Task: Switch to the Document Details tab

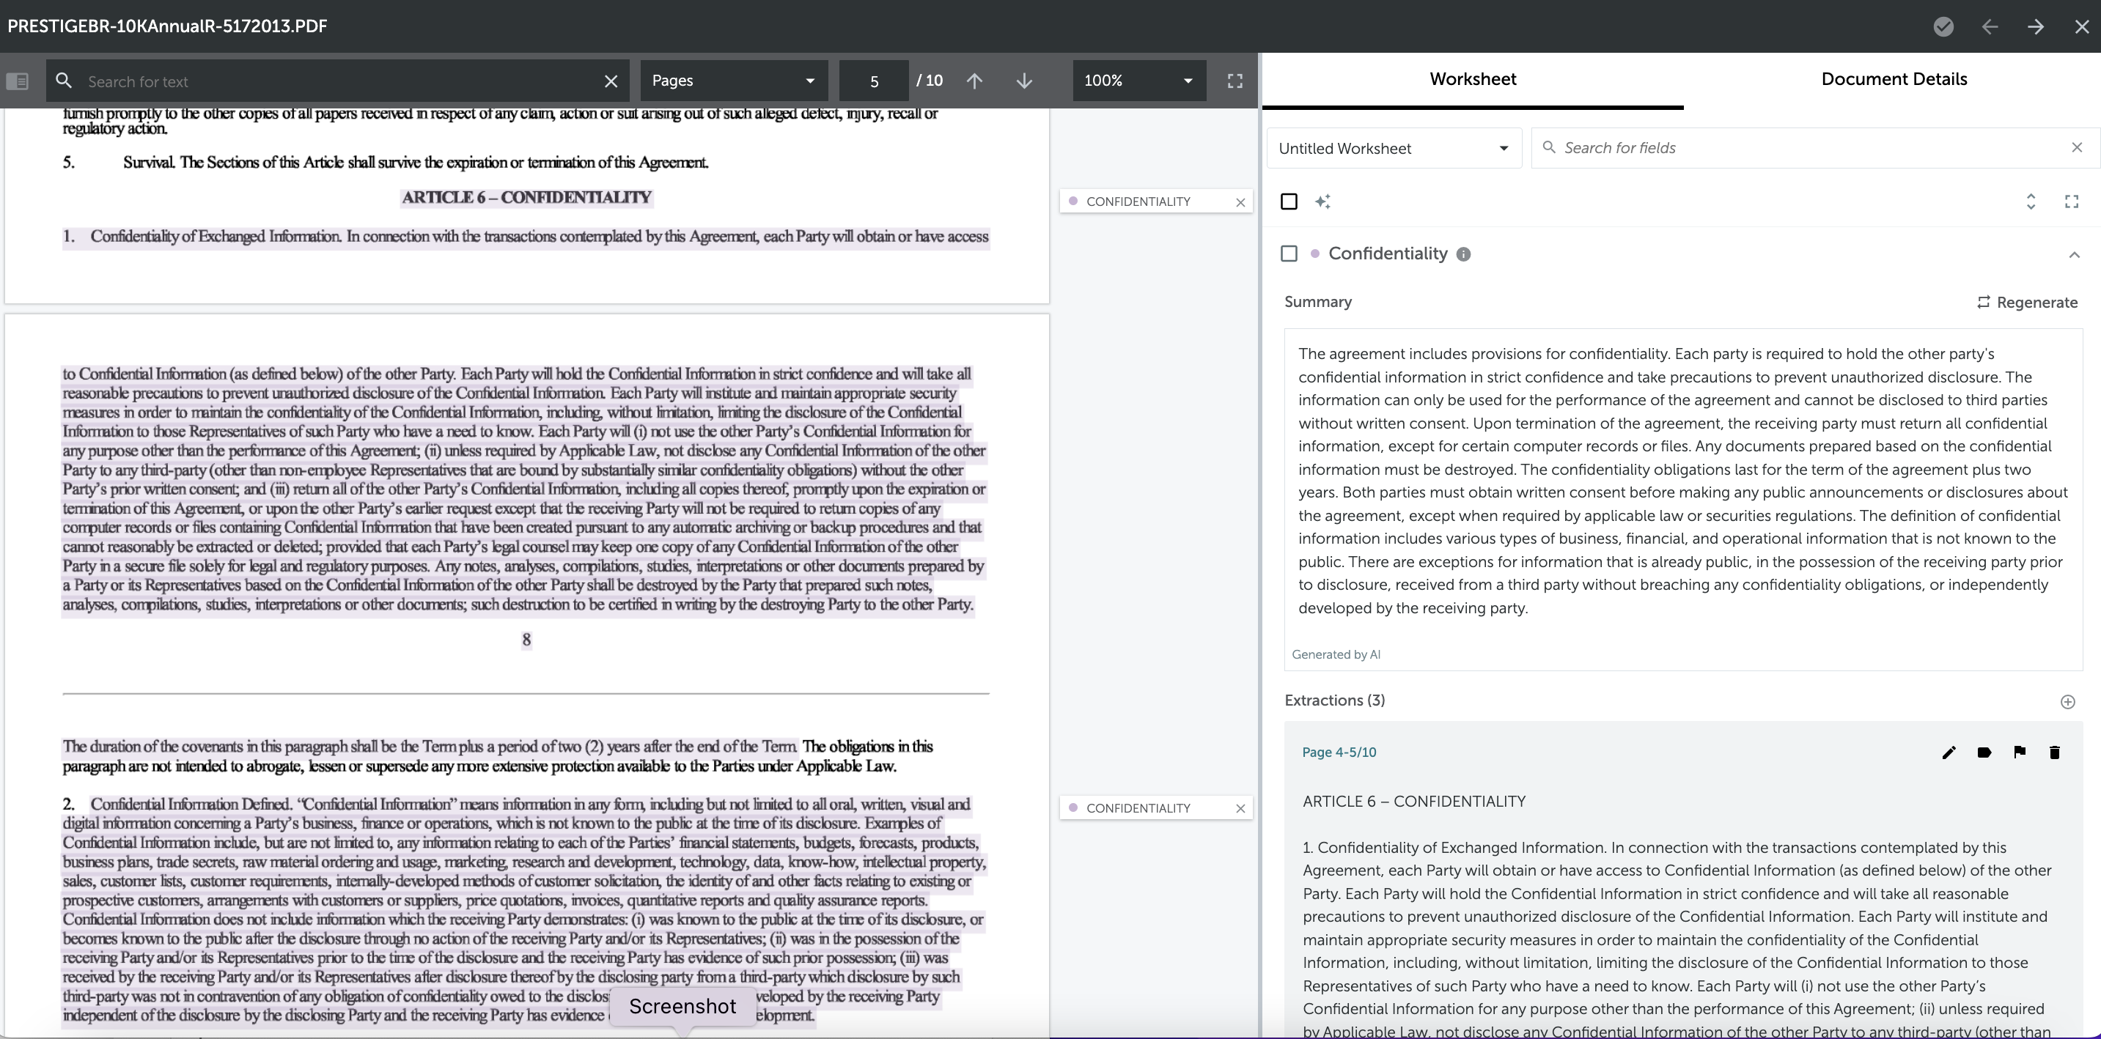Action: click(1894, 79)
